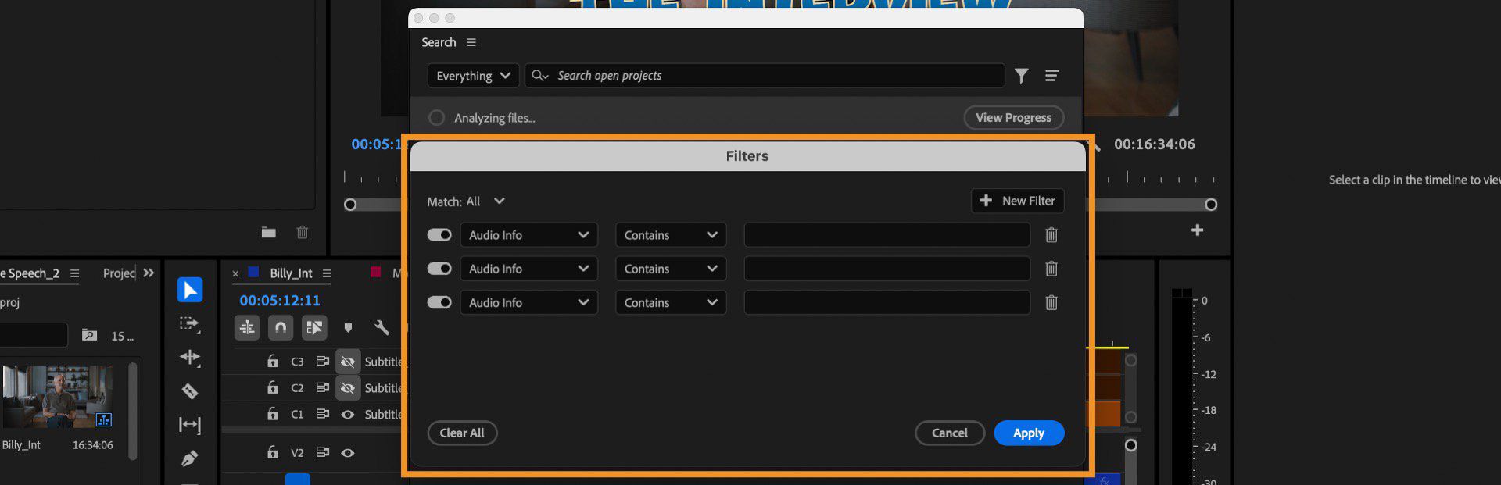Open the Everything scope dropdown

473,76
